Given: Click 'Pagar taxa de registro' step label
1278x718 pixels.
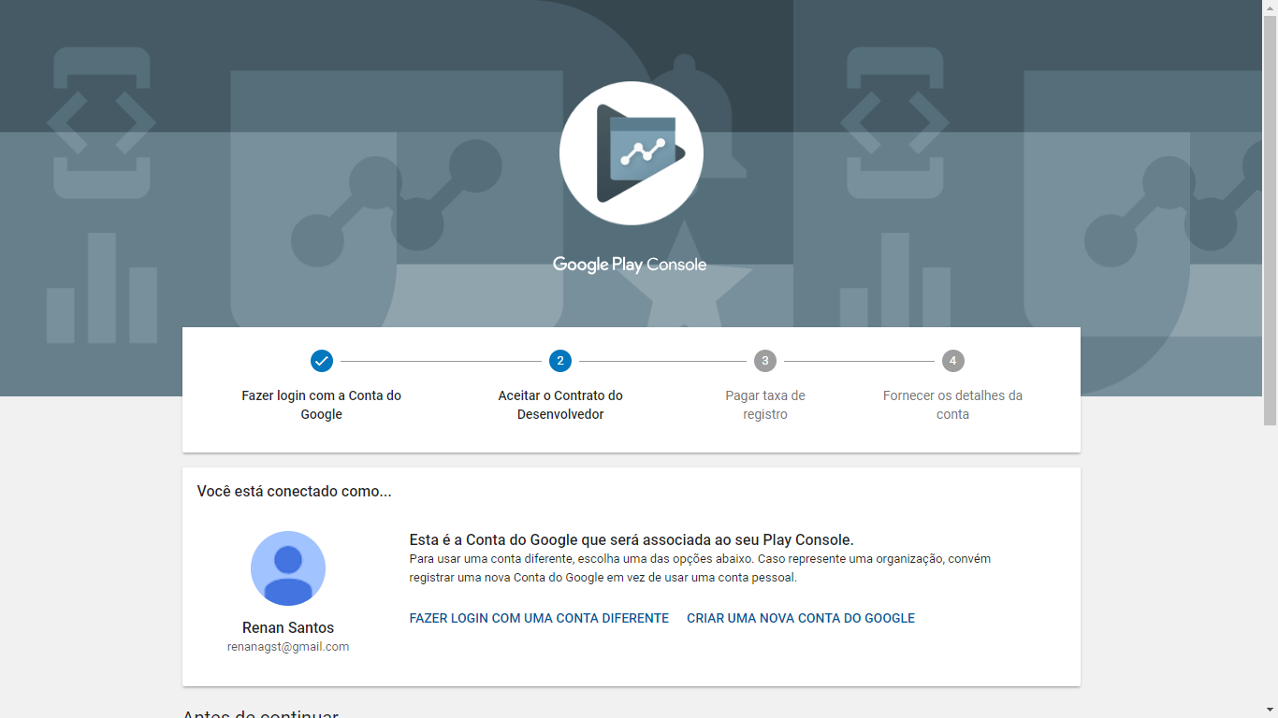Looking at the screenshot, I should click(x=765, y=405).
